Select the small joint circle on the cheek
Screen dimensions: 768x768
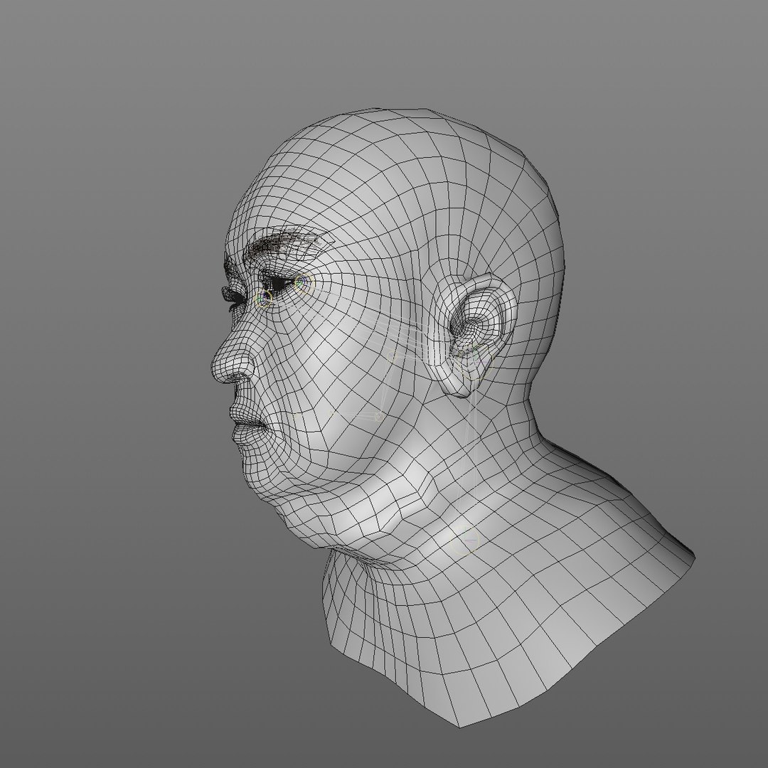378,417
